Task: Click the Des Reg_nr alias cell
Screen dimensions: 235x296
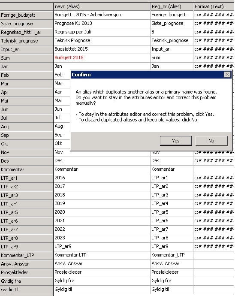Action: (172, 160)
